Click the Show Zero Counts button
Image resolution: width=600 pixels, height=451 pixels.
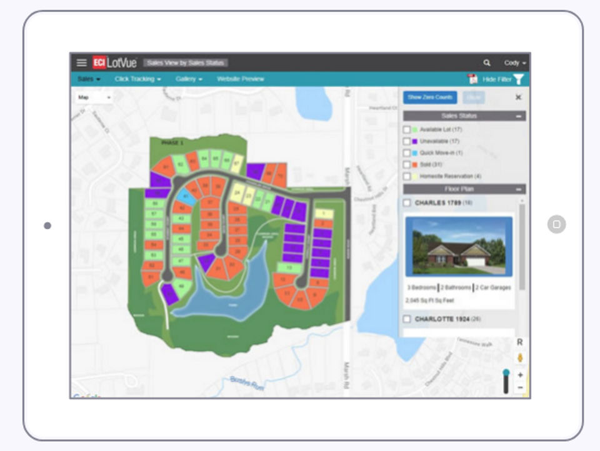click(430, 97)
